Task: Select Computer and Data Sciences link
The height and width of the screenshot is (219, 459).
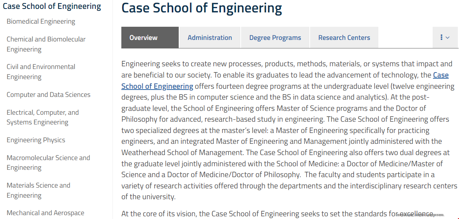Action: tap(48, 95)
